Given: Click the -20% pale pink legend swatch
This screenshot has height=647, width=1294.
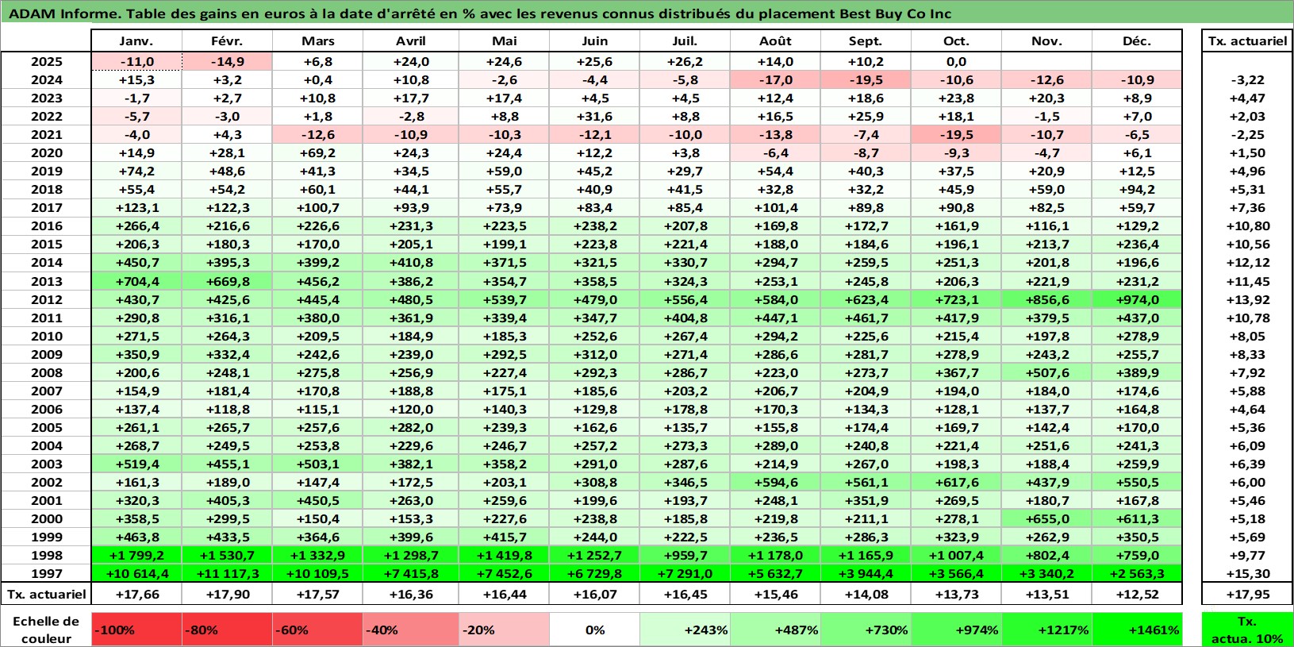Looking at the screenshot, I should click(504, 630).
